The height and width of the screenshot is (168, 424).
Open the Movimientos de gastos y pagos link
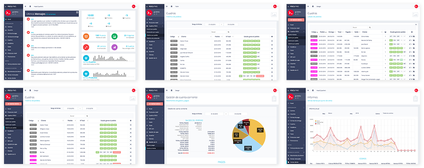(176, 101)
